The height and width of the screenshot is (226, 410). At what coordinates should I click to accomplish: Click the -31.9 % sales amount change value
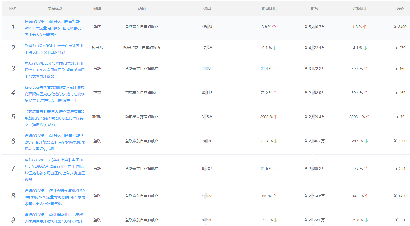tap(357, 141)
